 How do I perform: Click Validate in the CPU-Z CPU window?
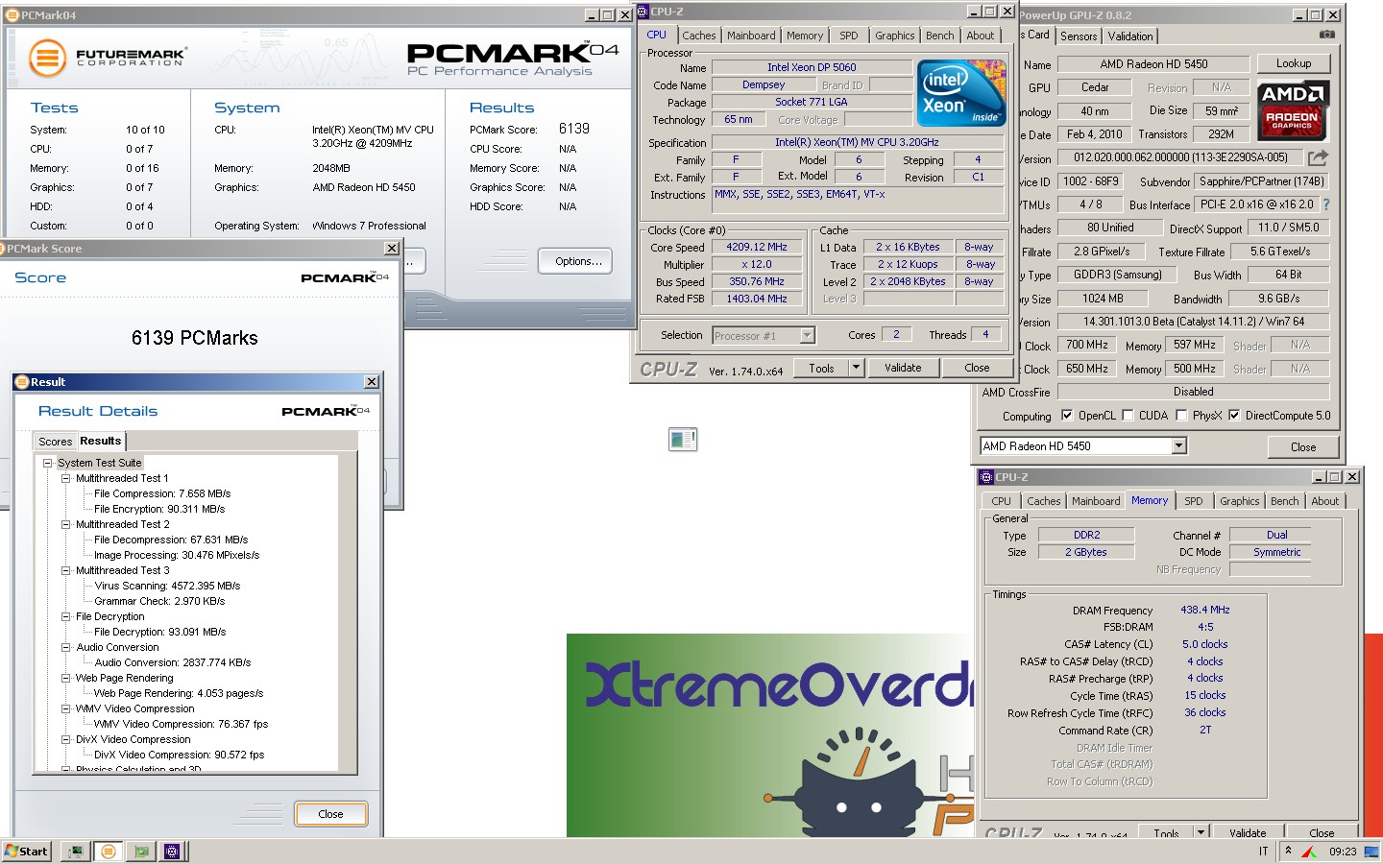click(903, 368)
